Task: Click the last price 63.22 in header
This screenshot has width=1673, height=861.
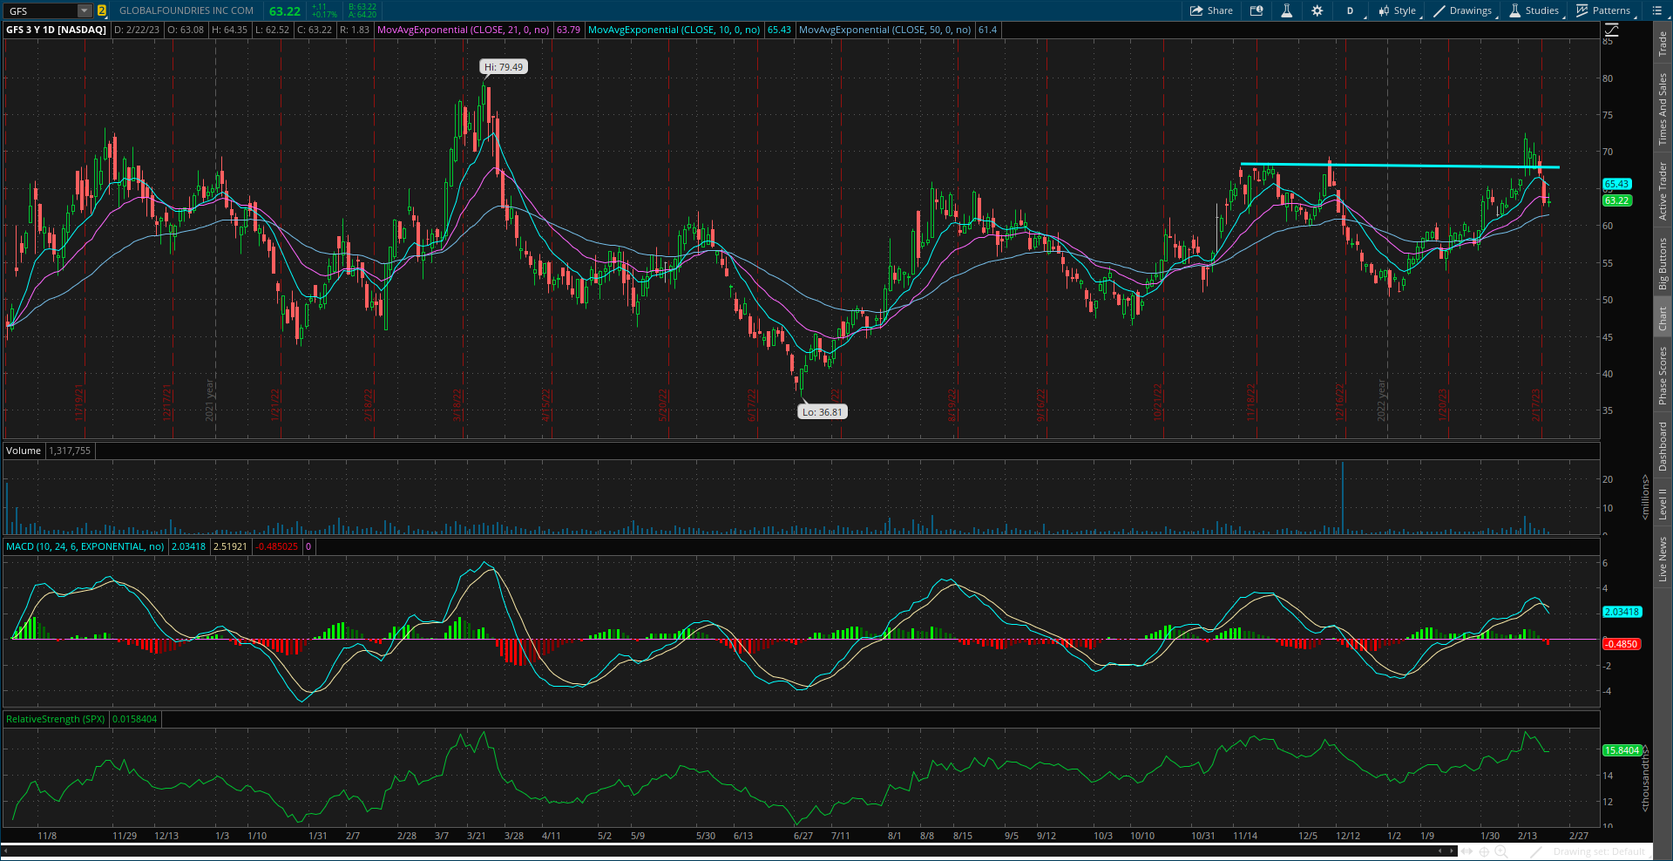Action: [x=284, y=11]
